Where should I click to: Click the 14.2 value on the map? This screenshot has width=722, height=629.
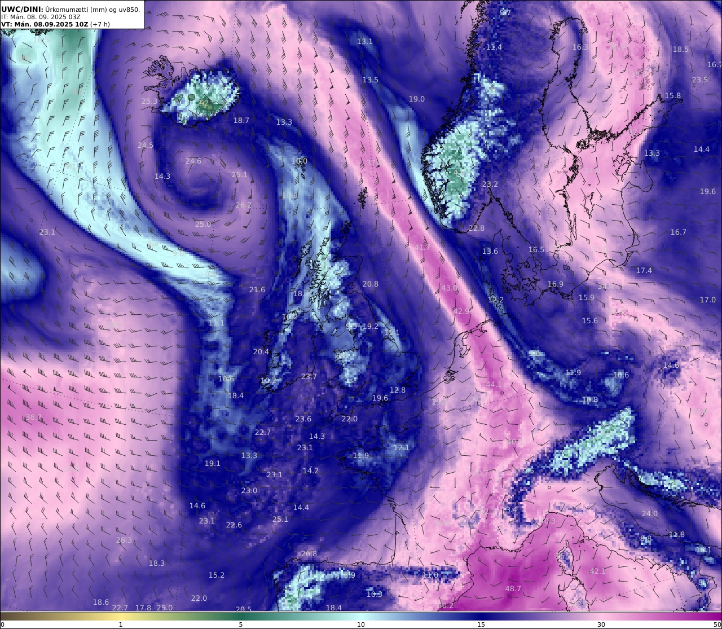pyautogui.click(x=311, y=470)
